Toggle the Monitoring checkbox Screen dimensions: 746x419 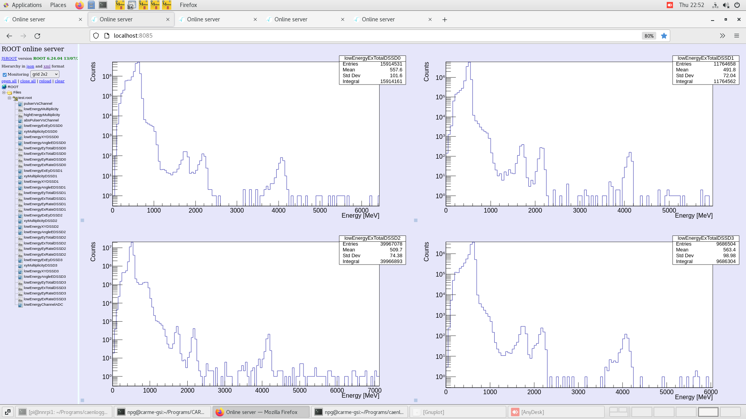(x=5, y=74)
